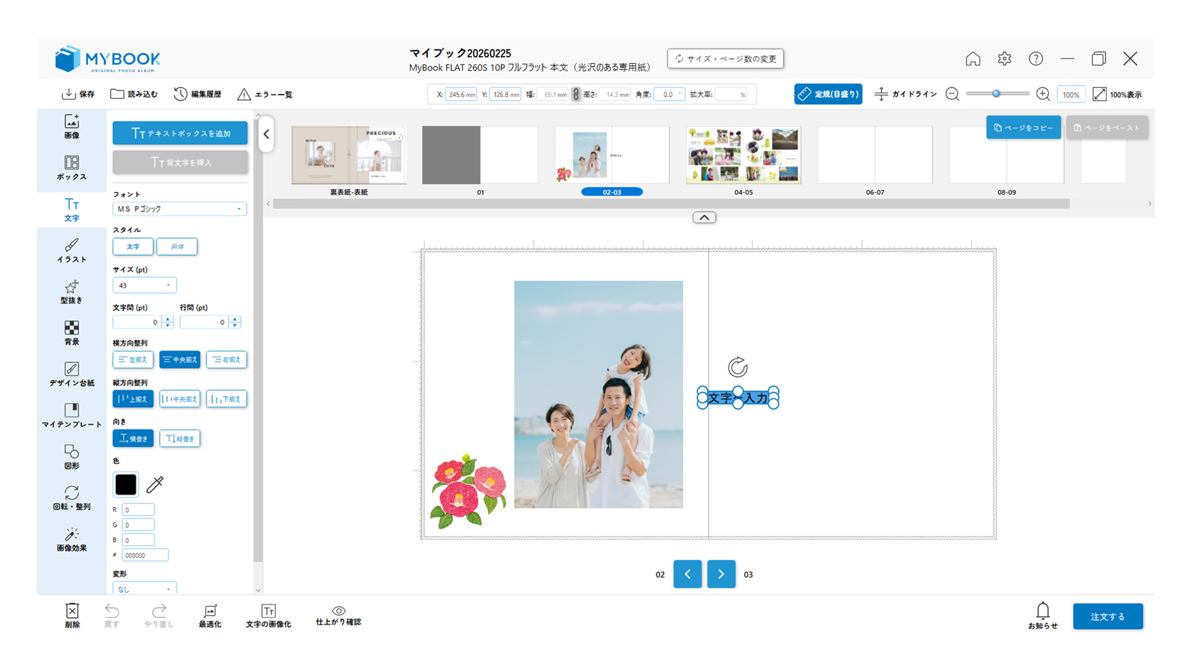
Task: Click the 注文する order button
Action: pos(1108,616)
